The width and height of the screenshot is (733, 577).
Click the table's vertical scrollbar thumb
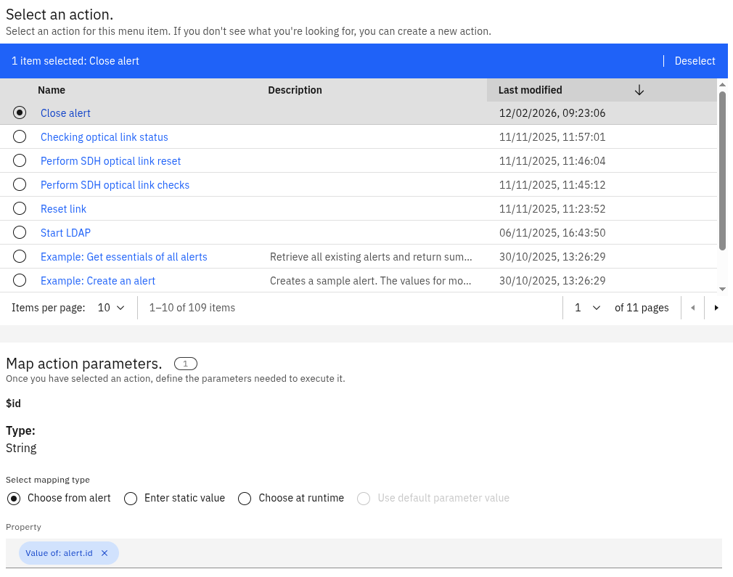click(x=722, y=171)
